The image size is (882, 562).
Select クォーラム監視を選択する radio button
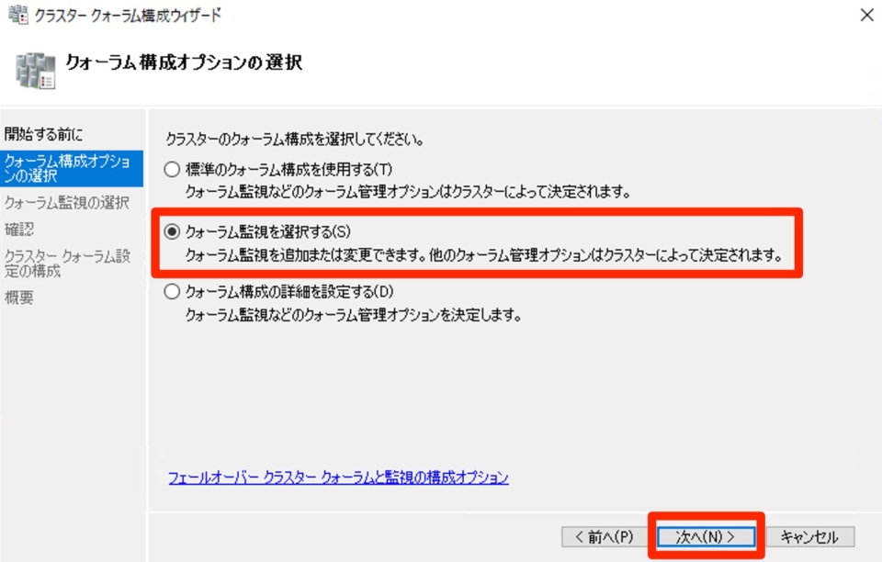click(x=172, y=231)
